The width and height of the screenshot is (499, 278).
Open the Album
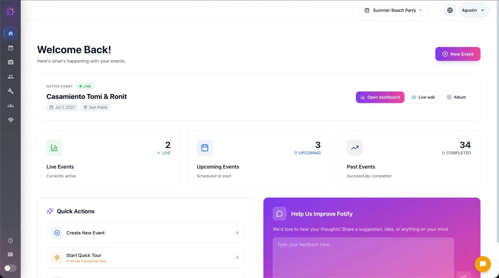coord(456,97)
